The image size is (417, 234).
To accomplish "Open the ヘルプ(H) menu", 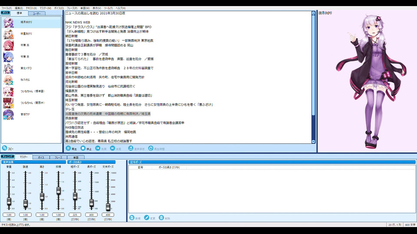I will pyautogui.click(x=120, y=8).
